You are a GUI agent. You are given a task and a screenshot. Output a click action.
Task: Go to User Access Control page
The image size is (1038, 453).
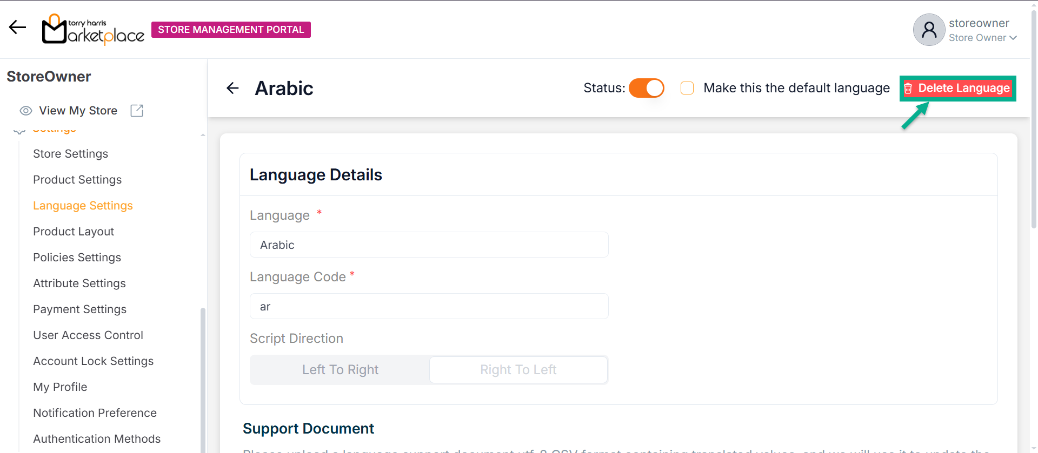click(88, 335)
